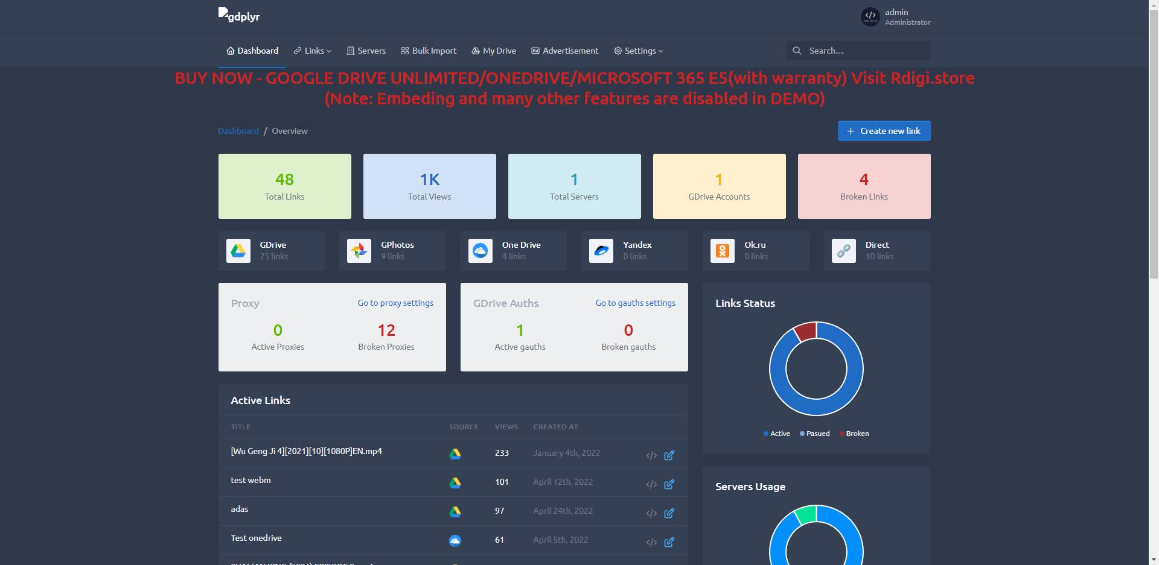Click the GDrive source icon

coord(238,250)
